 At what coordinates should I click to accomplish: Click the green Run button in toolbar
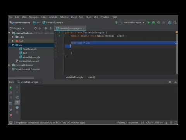pos(149,23)
